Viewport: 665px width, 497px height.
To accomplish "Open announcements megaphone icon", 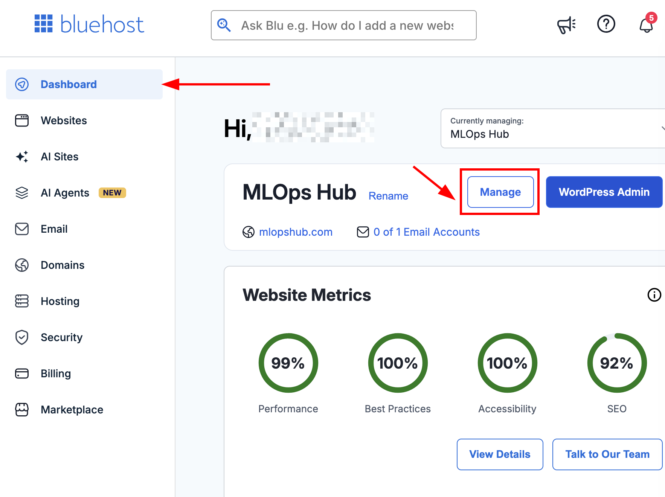I will click(566, 25).
